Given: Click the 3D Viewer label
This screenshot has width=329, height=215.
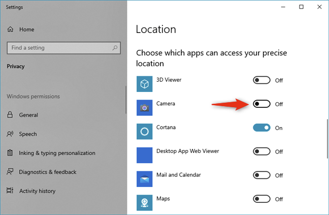Looking at the screenshot, I should tap(169, 80).
